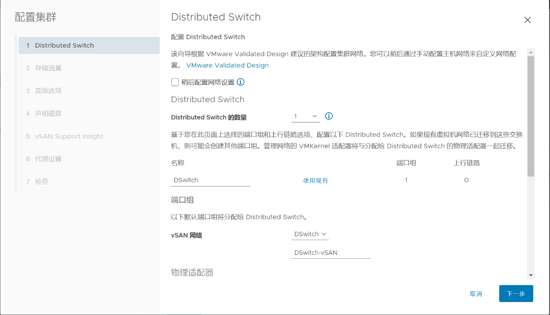The height and width of the screenshot is (315, 550).
Task: Click the 端口组 section heading
Action: point(182,199)
